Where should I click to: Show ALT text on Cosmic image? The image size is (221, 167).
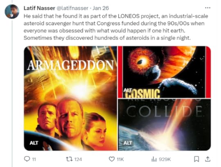(x=128, y=90)
